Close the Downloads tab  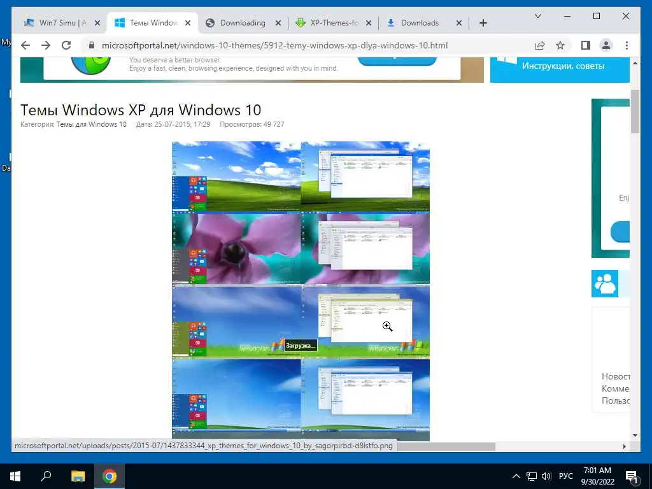point(459,23)
